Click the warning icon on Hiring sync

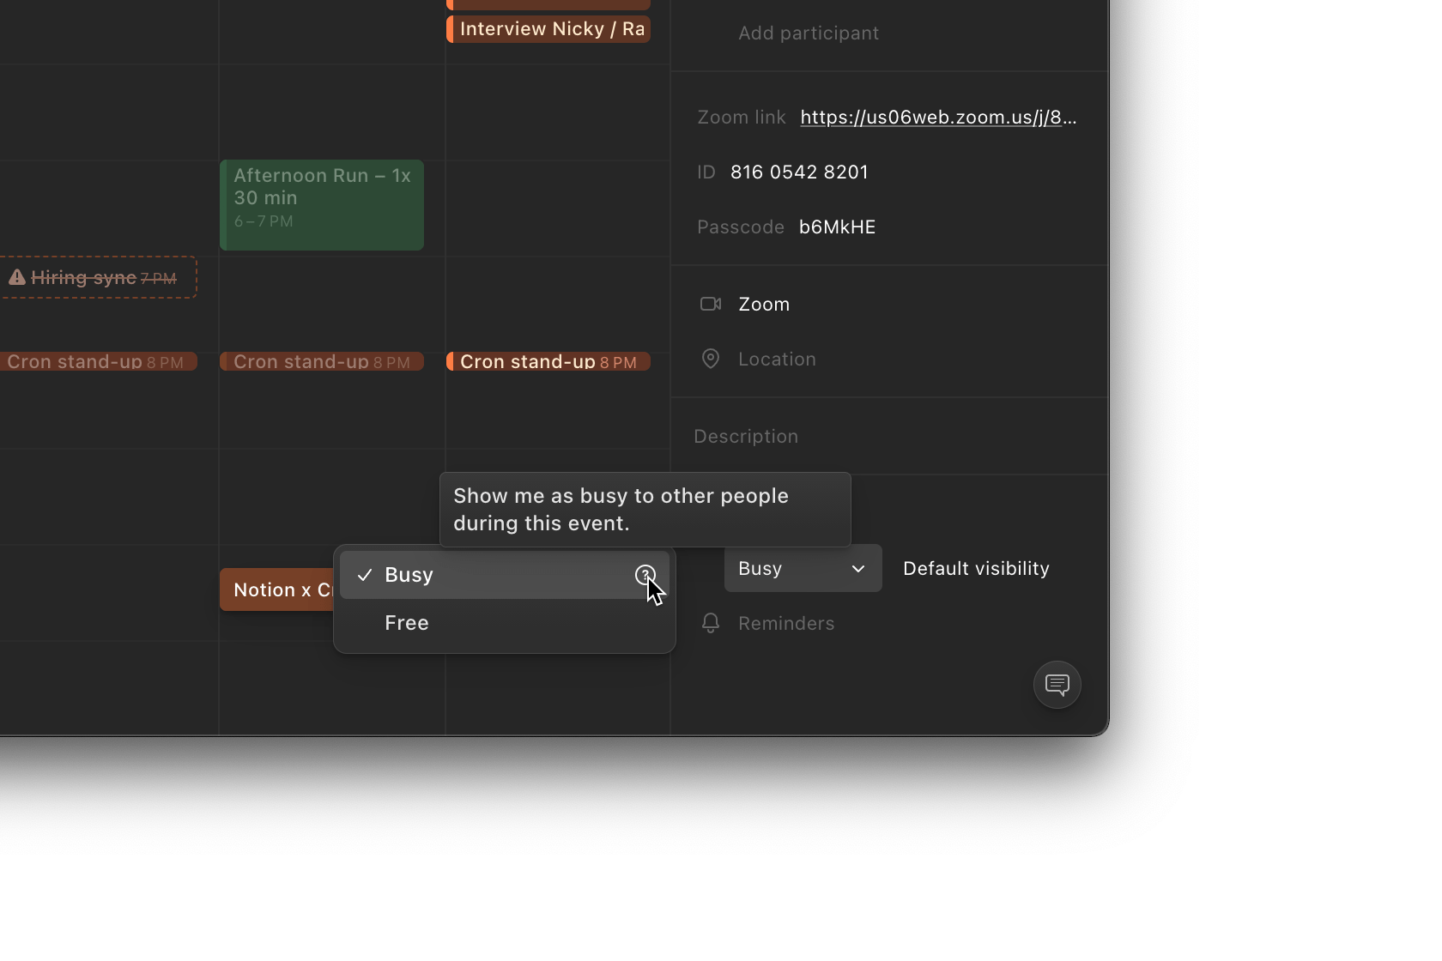click(x=17, y=277)
